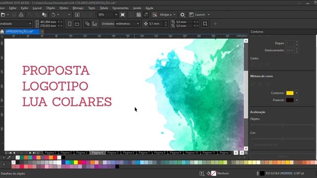
Task: Click the All pages layout icon
Action: click(87, 24)
